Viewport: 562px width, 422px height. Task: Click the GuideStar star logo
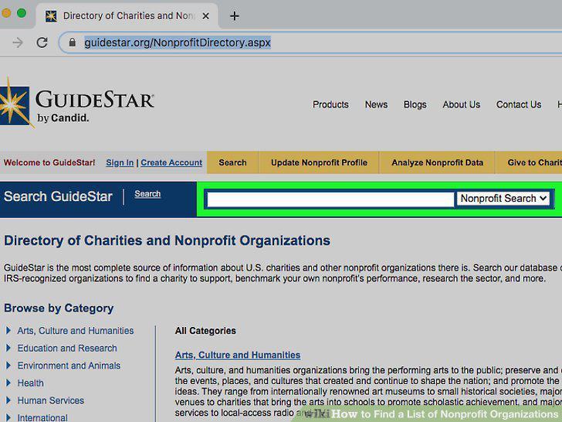click(x=15, y=104)
